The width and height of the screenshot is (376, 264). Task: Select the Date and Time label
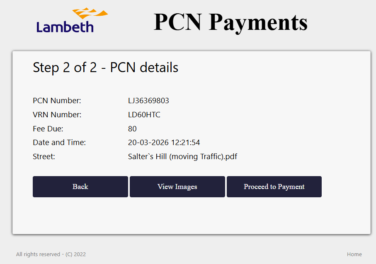(59, 143)
